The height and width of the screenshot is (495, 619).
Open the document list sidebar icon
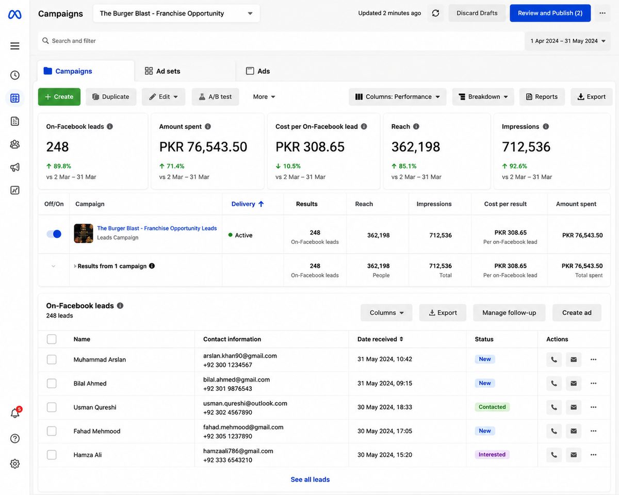point(15,121)
